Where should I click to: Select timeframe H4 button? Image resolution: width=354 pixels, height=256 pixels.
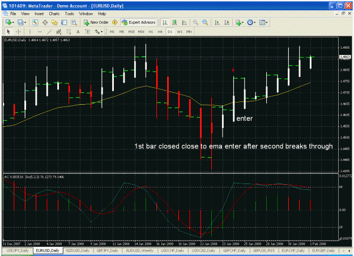[160, 32]
